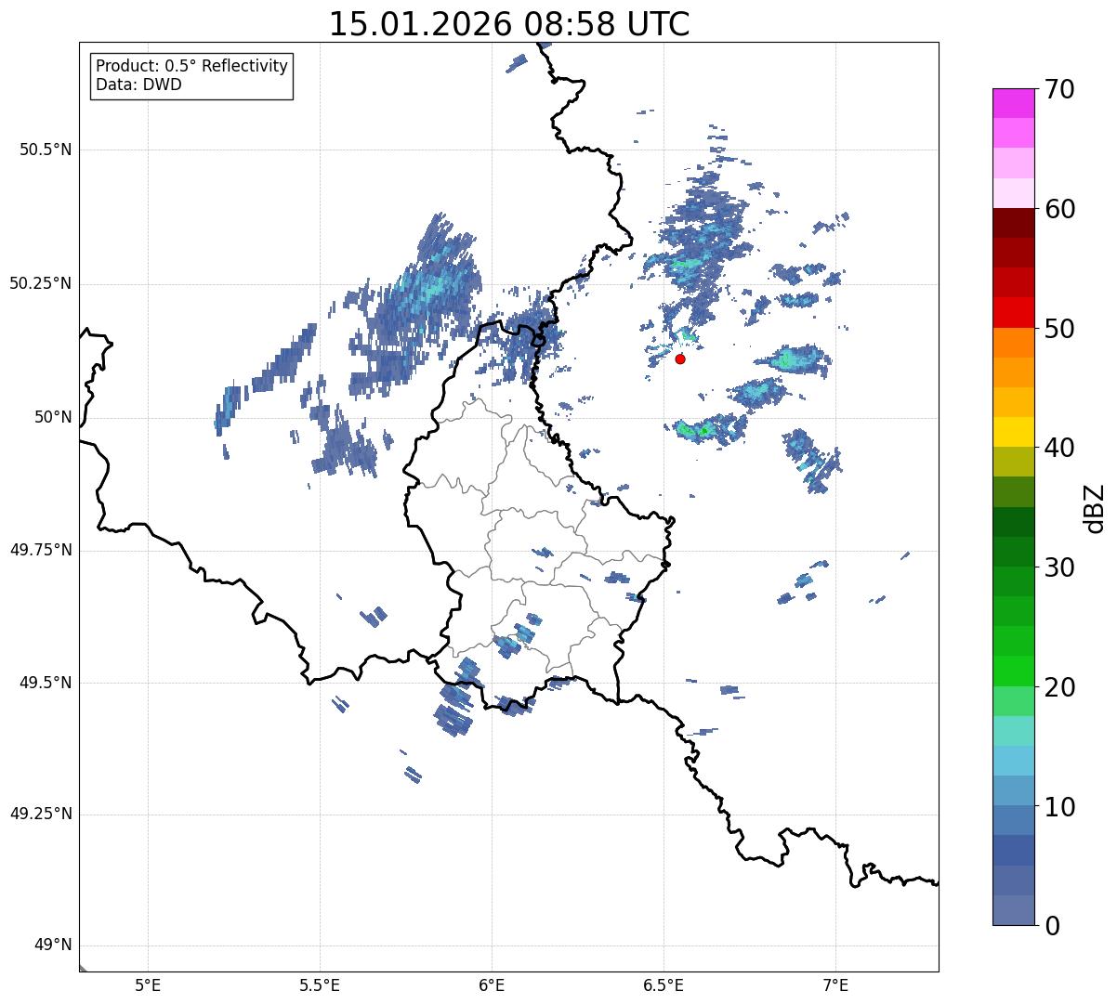Click the 6.5°E longitude label

coord(664,984)
